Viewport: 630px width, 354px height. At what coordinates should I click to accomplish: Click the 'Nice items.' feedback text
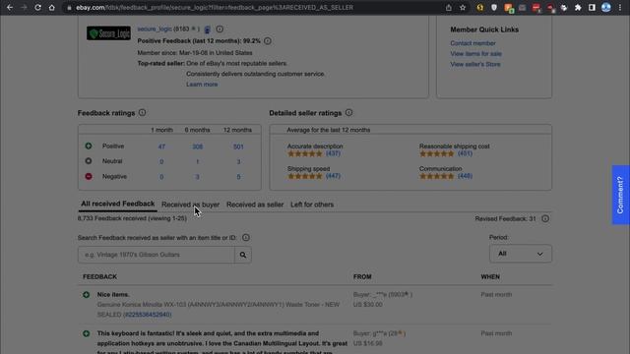point(113,295)
